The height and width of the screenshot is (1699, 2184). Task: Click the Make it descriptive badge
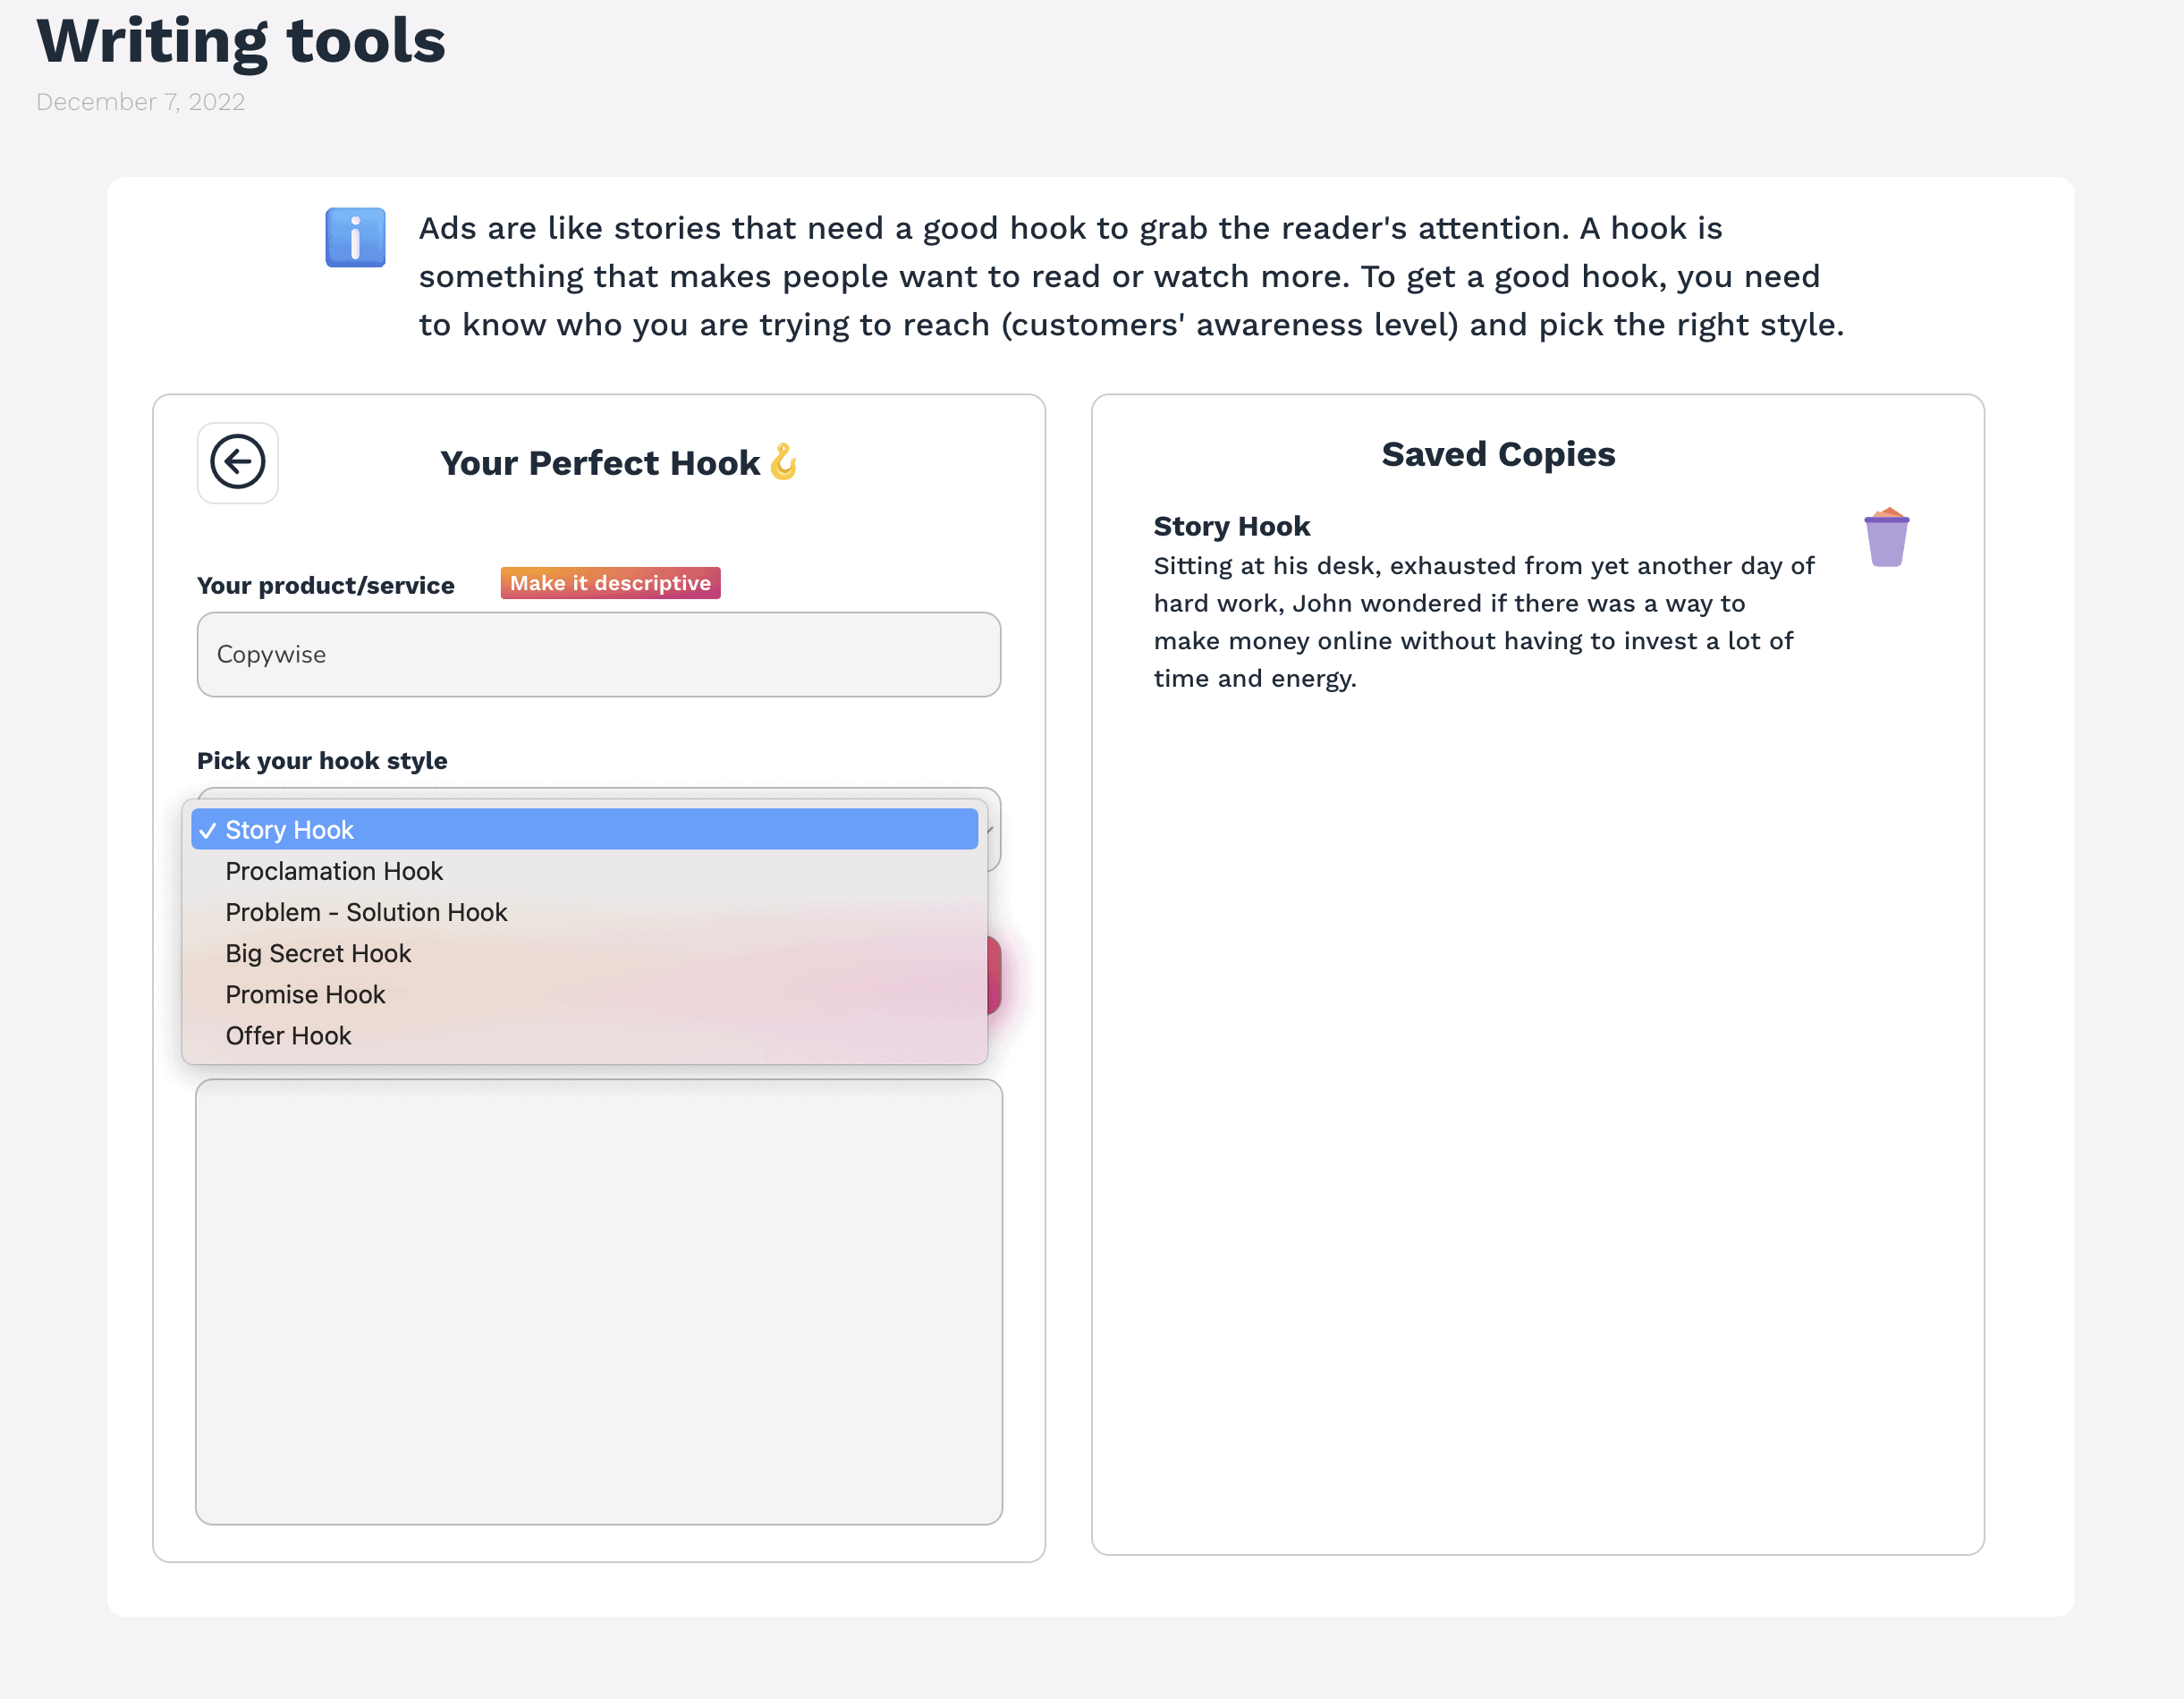(x=610, y=583)
